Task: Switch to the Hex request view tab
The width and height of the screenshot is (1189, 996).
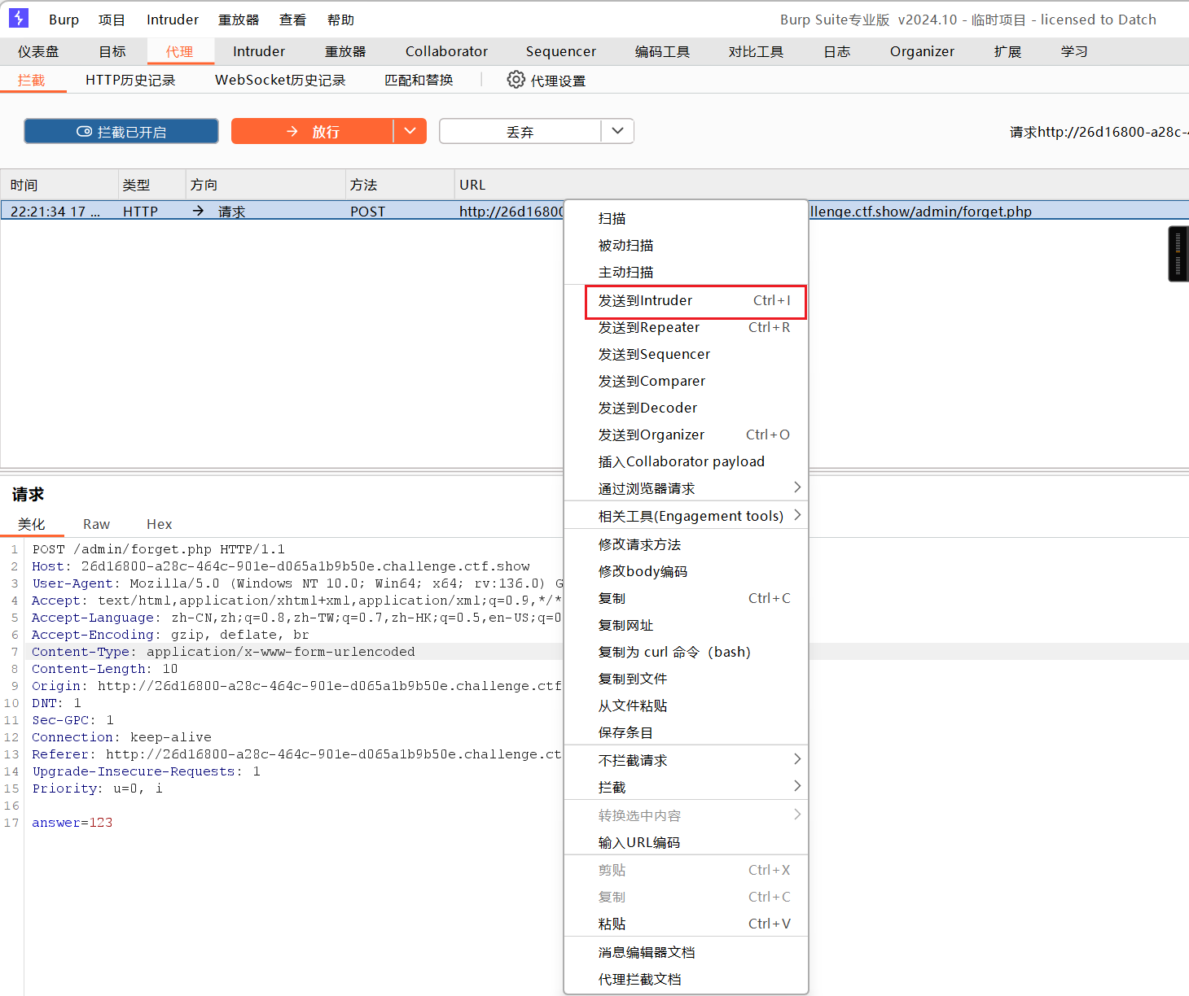Action: click(x=159, y=524)
